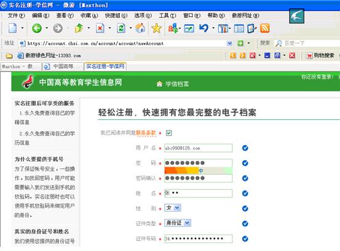Click the Refresh page icon
Viewport: 340px width, 251px height.
pyautogui.click(x=121, y=28)
